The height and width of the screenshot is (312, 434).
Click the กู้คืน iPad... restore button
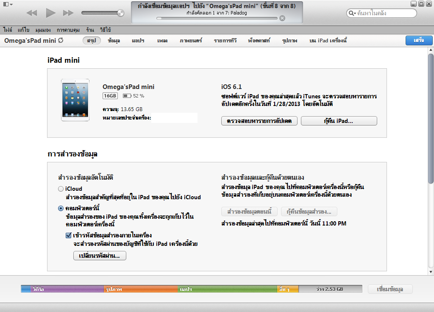pyautogui.click(x=339, y=121)
